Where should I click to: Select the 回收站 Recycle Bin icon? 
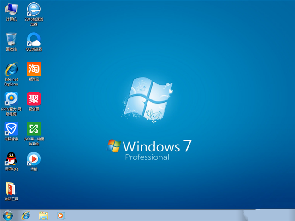point(11,39)
